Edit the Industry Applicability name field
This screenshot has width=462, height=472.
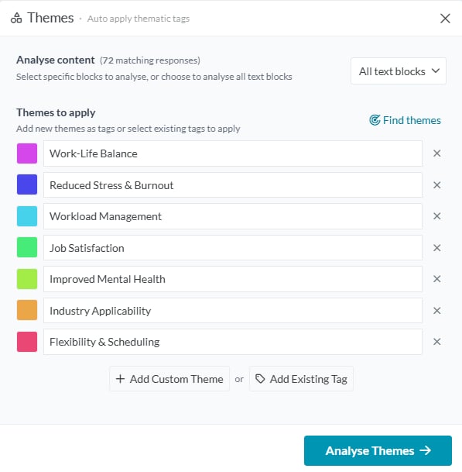point(233,310)
